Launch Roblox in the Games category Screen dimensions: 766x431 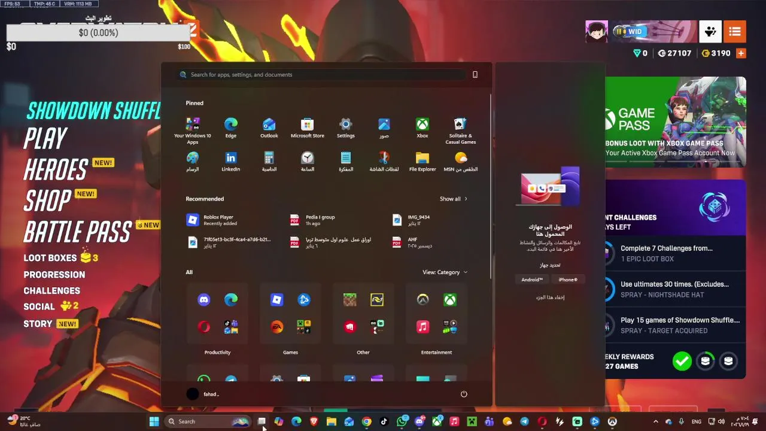click(276, 300)
